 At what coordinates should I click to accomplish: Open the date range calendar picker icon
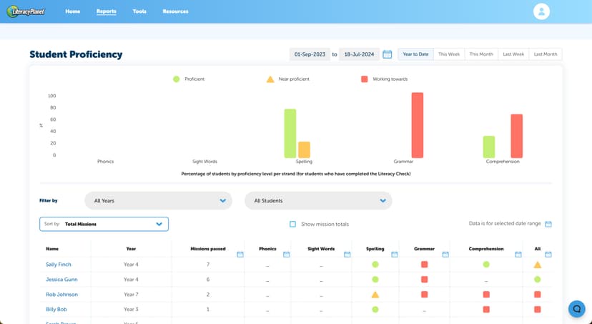point(388,54)
